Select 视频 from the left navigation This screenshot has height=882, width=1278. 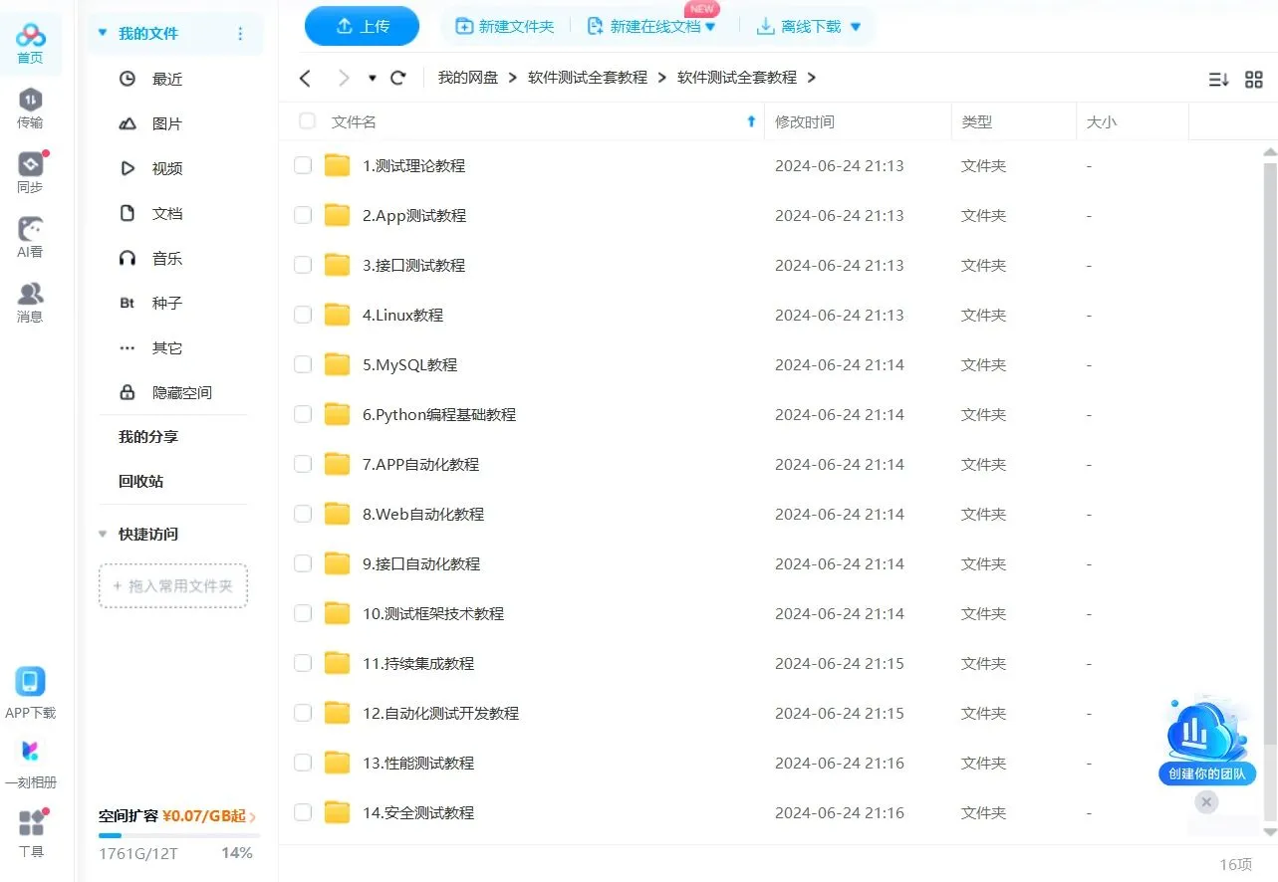166,168
